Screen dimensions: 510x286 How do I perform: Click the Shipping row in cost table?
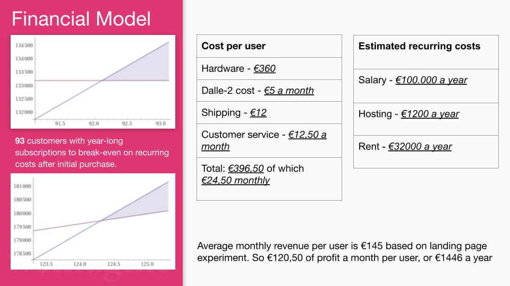(x=269, y=112)
